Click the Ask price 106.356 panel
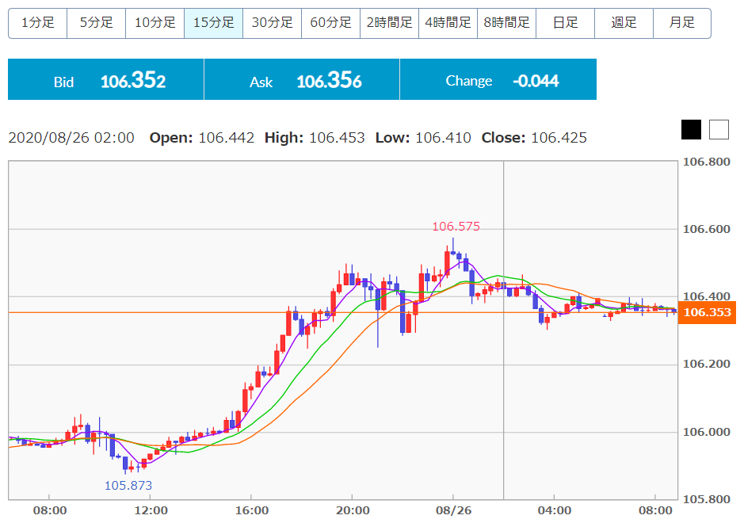The image size is (744, 523). pyautogui.click(x=302, y=80)
